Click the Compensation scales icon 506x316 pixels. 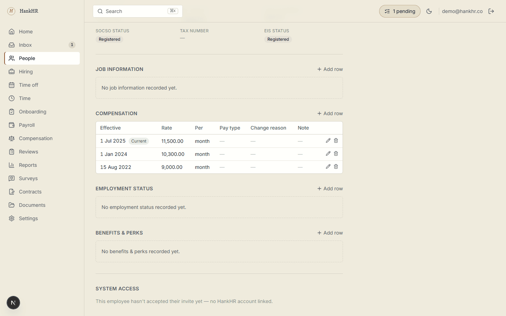click(12, 138)
